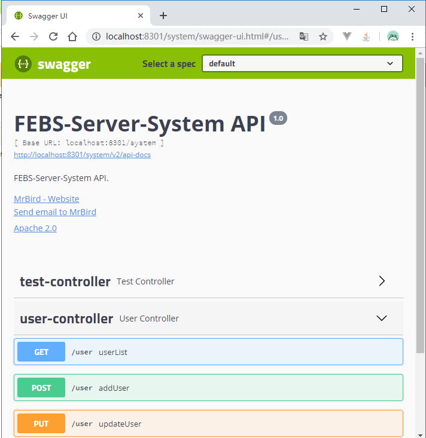Click the green POST method badge
Screen dimensions: 426x438
pos(41,387)
